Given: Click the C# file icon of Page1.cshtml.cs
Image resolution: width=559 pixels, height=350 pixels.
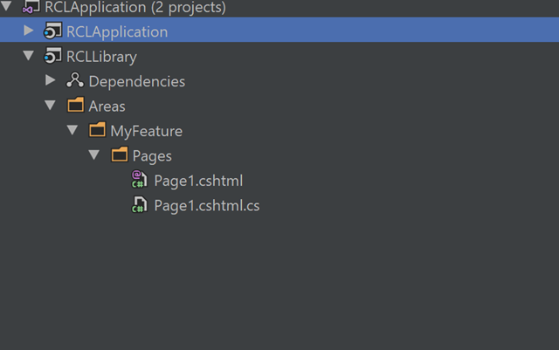Looking at the screenshot, I should (x=139, y=204).
